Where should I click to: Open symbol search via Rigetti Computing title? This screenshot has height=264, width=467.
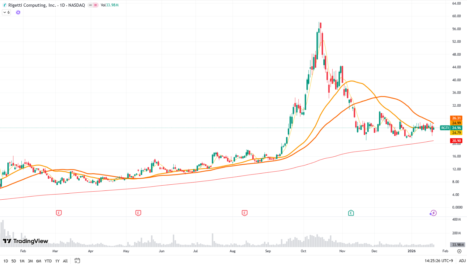tap(47, 5)
